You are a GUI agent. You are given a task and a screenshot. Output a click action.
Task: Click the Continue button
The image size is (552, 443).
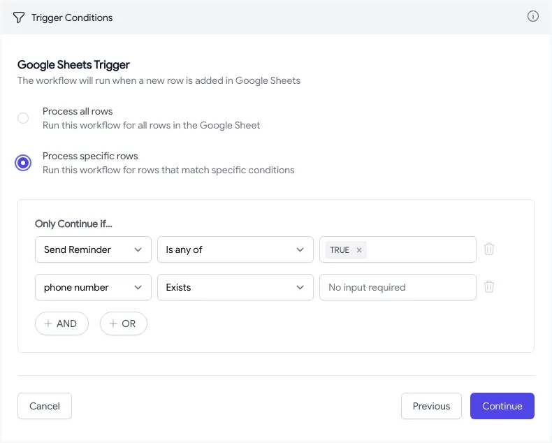click(502, 406)
